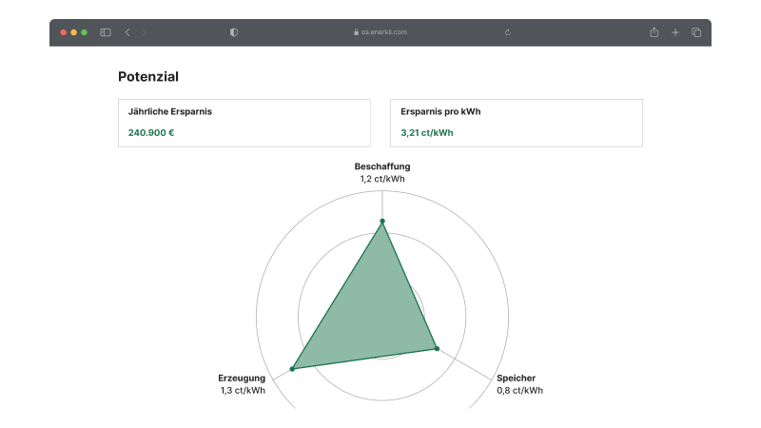Click the 1,2 ct/kWh value under Beschaffung

coord(382,179)
